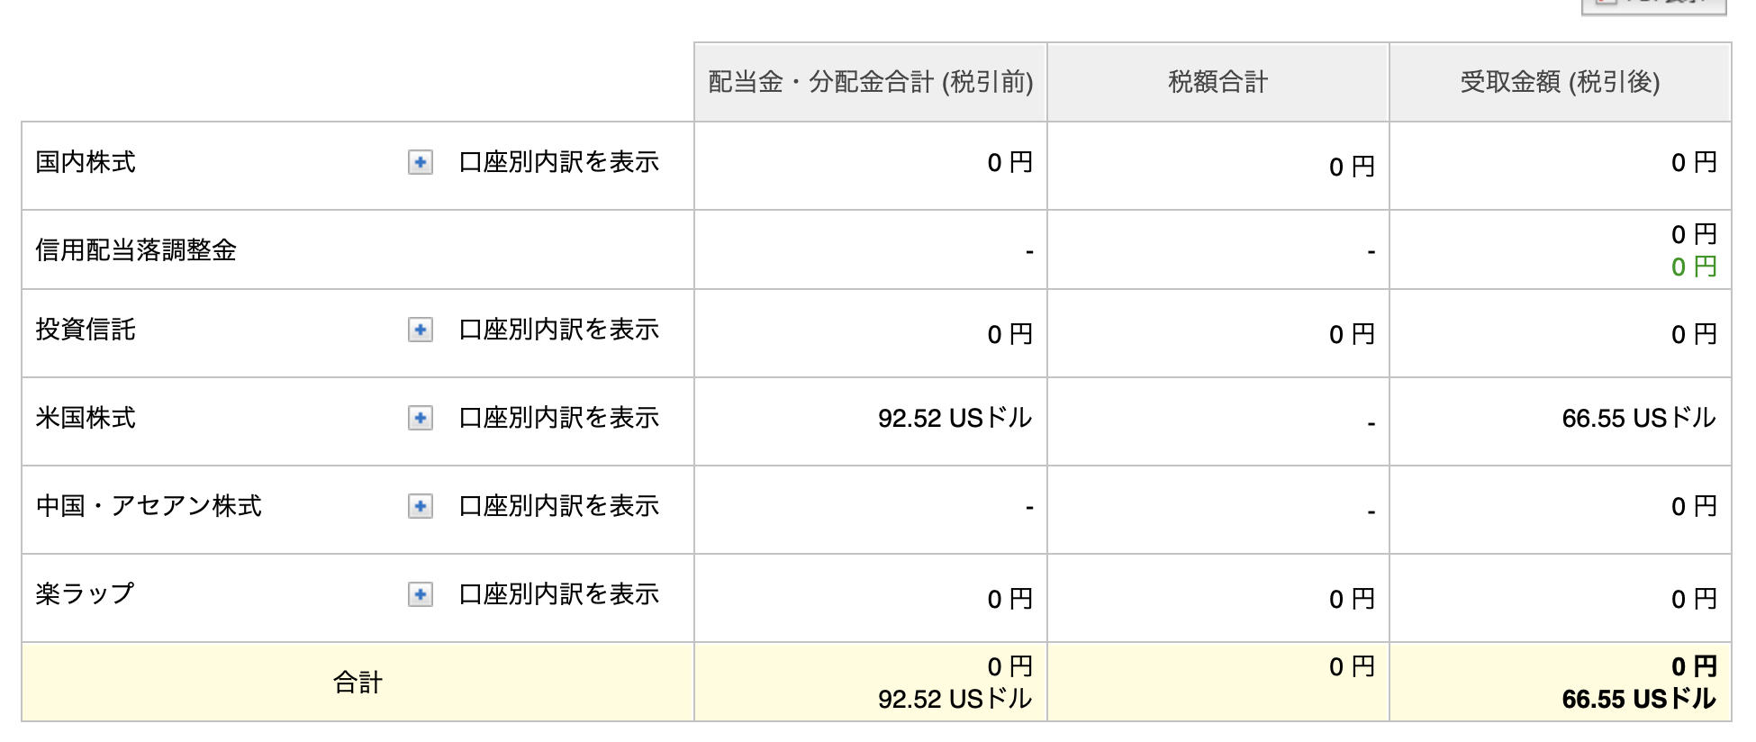Click 口座別内訳を表示 link for 中国・アセアン株式
The image size is (1756, 742).
point(559,506)
